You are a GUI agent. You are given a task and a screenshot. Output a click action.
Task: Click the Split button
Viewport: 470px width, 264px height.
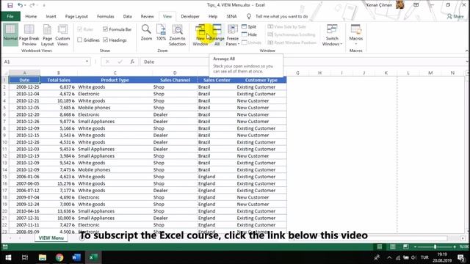(249, 26)
